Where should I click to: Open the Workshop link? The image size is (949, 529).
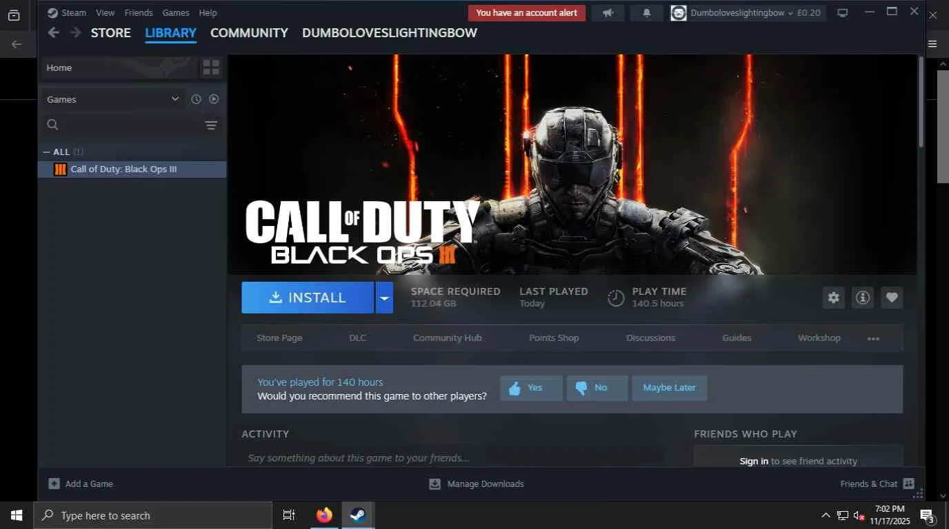[819, 338]
